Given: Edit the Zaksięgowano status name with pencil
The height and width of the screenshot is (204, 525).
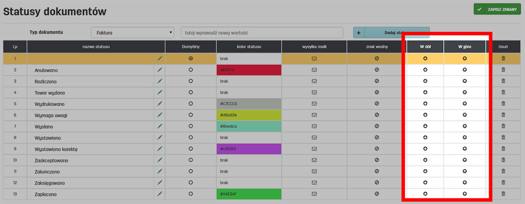Looking at the screenshot, I should click(x=160, y=183).
